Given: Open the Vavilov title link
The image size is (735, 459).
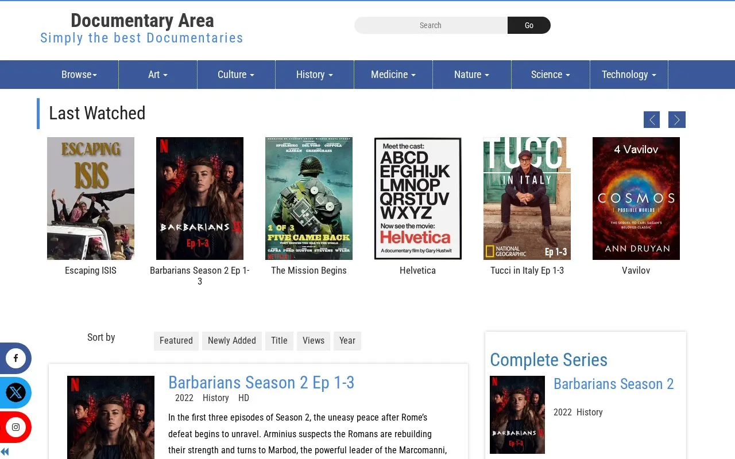Looking at the screenshot, I should (636, 270).
